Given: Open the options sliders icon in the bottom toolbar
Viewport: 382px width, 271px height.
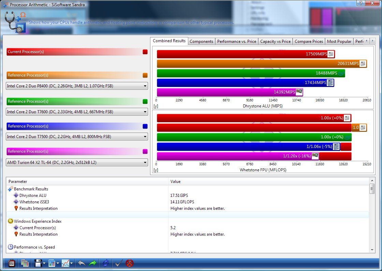Looking at the screenshot, I should click(12, 263).
